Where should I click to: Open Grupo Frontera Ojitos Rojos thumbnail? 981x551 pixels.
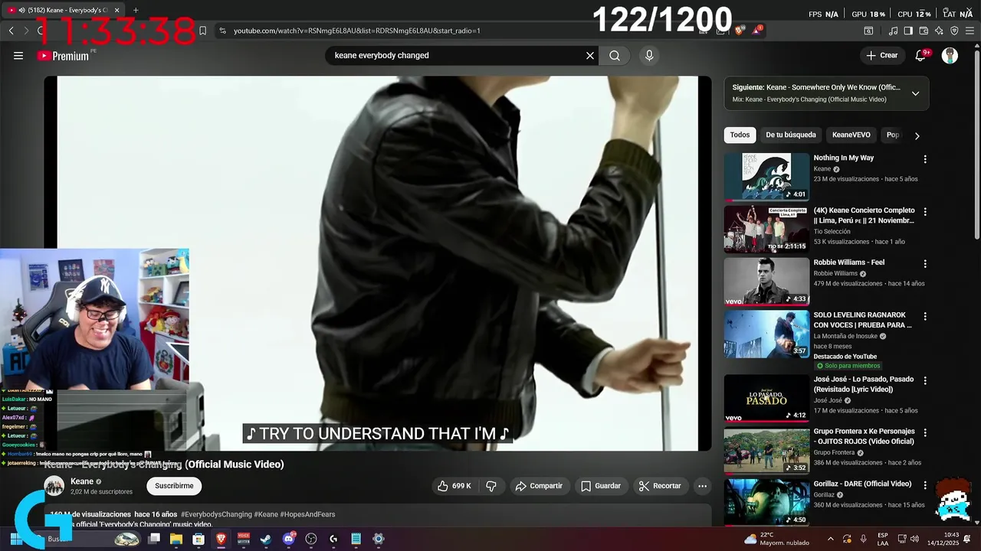point(766,450)
